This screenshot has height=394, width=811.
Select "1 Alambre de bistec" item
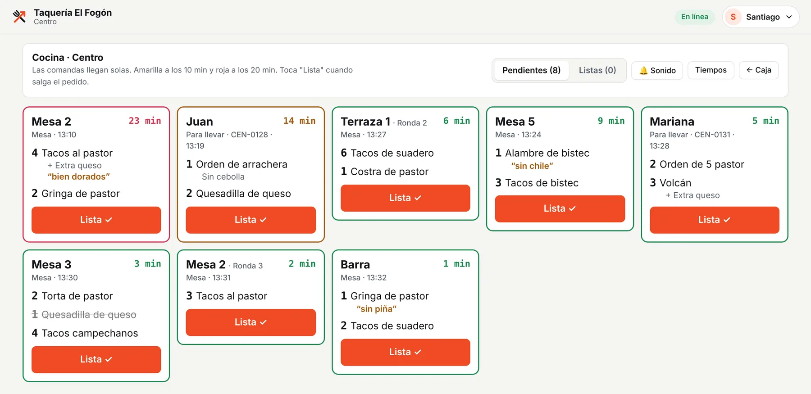point(542,153)
